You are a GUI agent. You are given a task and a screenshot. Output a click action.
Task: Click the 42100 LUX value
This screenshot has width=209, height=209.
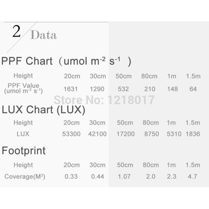coord(97,134)
